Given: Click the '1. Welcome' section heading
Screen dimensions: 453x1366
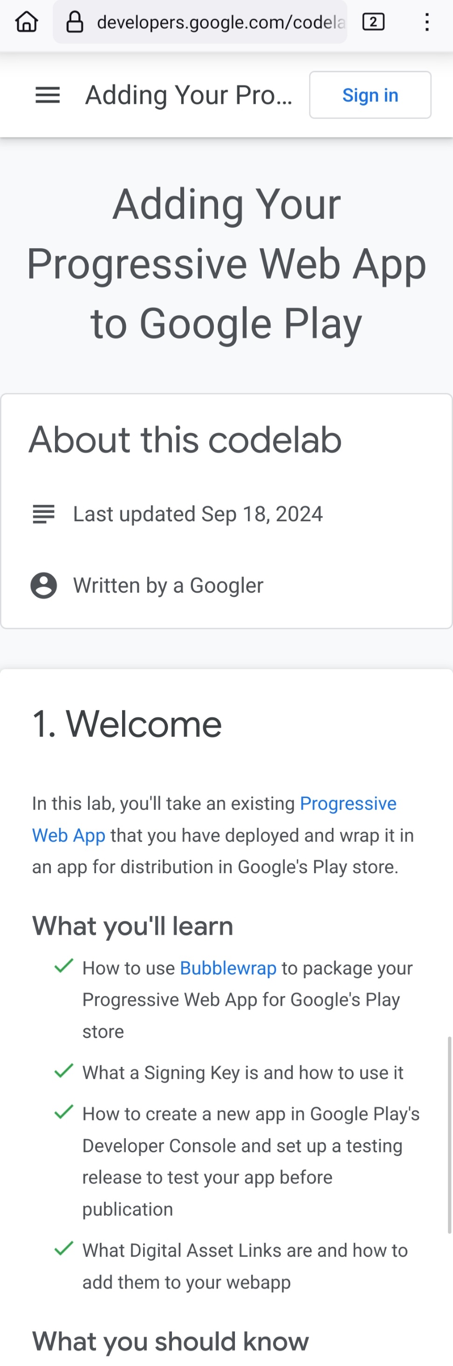Looking at the screenshot, I should click(x=127, y=724).
